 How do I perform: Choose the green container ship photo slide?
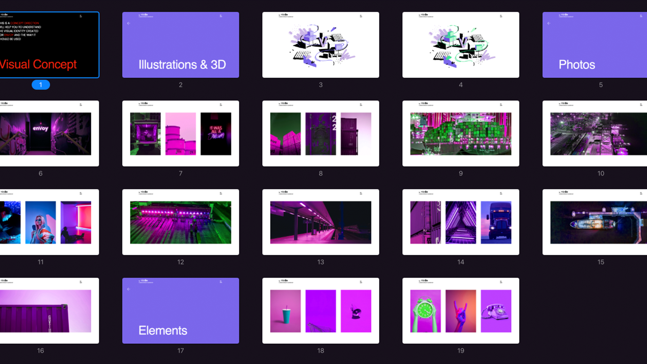tap(461, 133)
